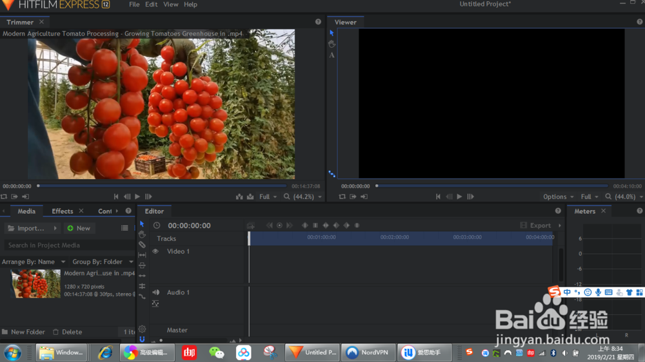Open the File menu
Viewport: 645px width, 362px height.
pos(134,5)
